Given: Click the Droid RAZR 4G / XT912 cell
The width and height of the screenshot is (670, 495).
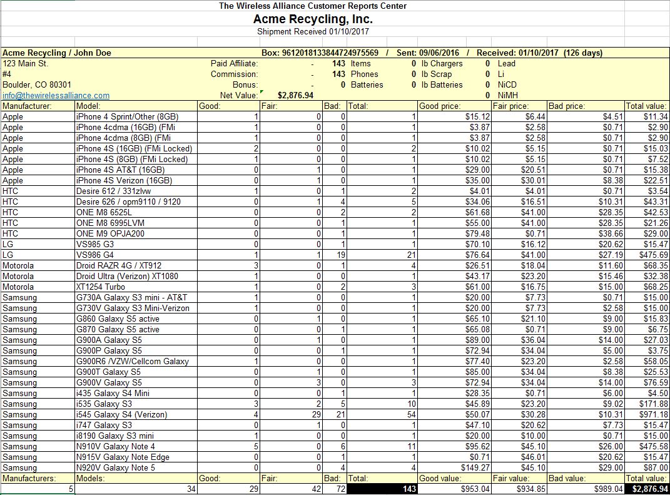Looking at the screenshot, I should (x=136, y=265).
